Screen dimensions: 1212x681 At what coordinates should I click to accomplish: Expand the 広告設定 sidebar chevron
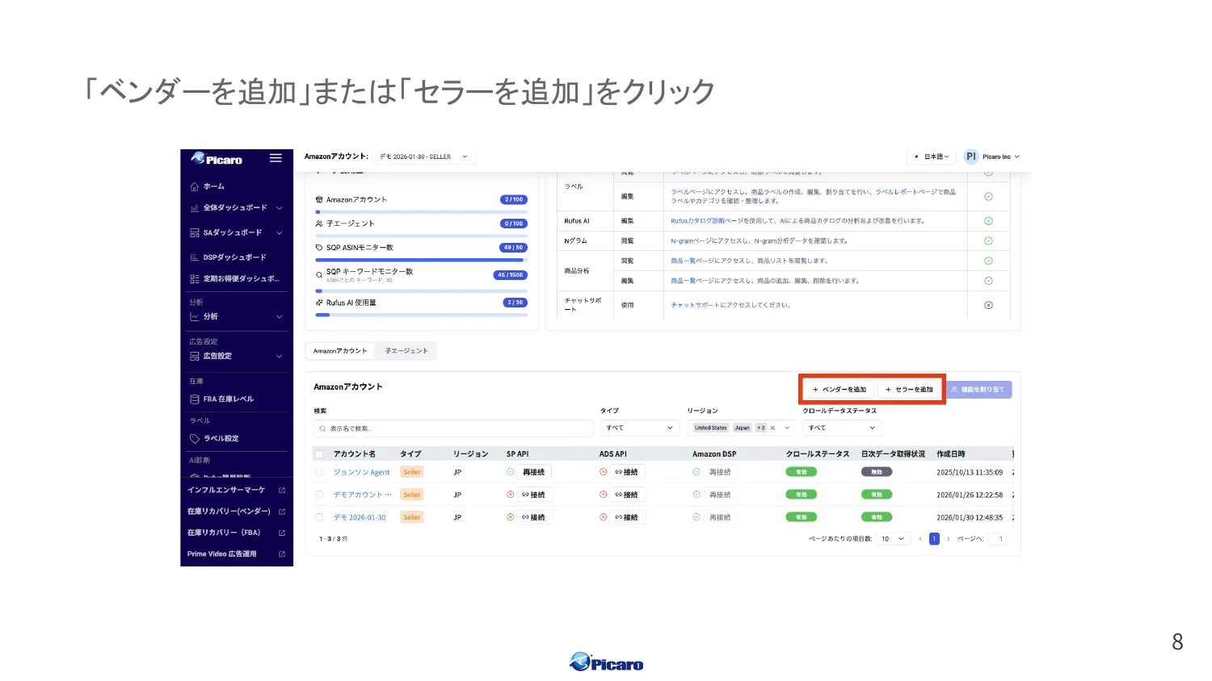coord(280,357)
